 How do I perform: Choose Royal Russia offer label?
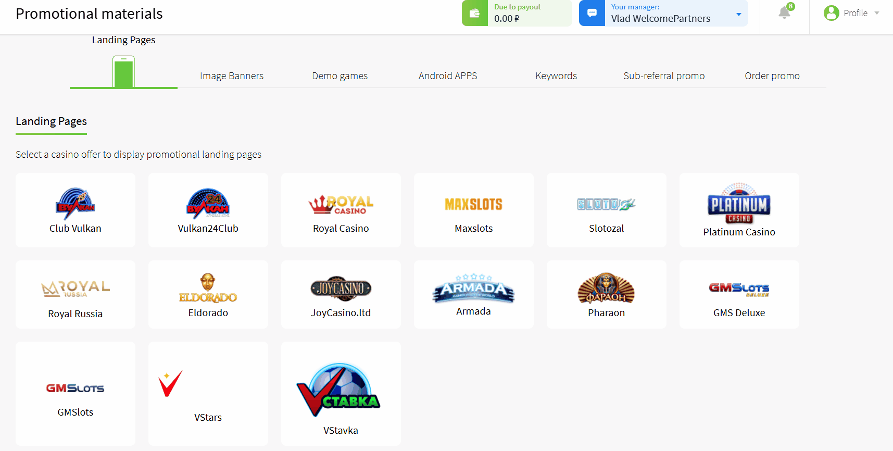point(76,314)
